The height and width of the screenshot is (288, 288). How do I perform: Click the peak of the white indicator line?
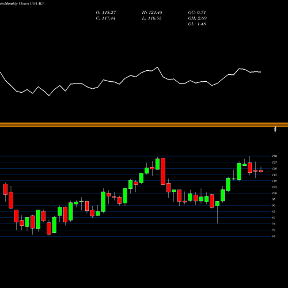[157, 67]
